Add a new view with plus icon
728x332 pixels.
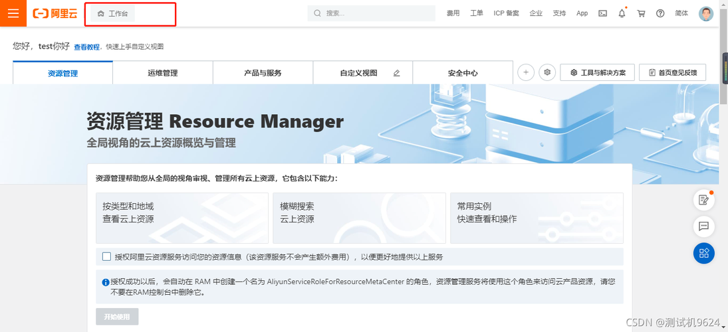526,72
